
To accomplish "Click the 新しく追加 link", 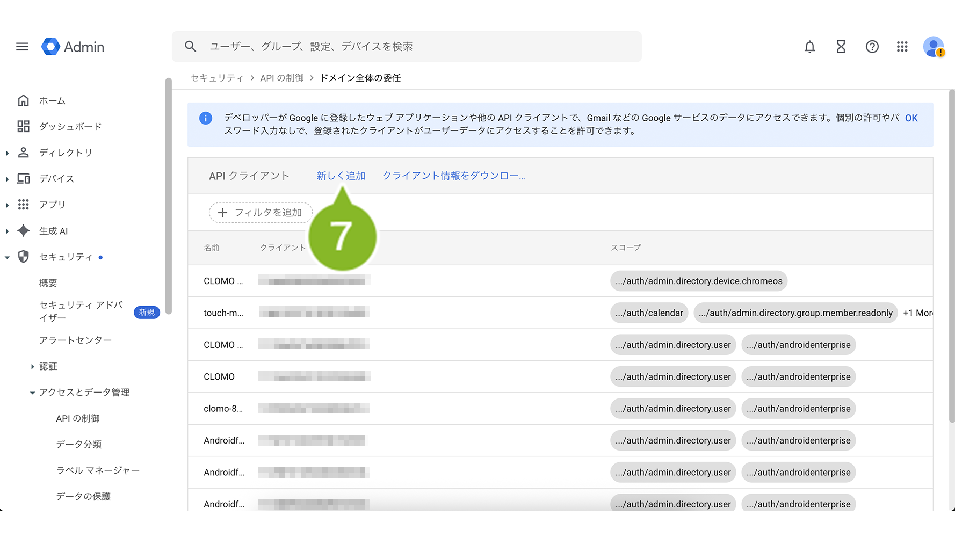I will tap(341, 176).
